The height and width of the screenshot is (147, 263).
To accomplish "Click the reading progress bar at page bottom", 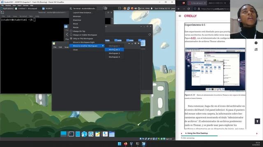I will click(219, 136).
